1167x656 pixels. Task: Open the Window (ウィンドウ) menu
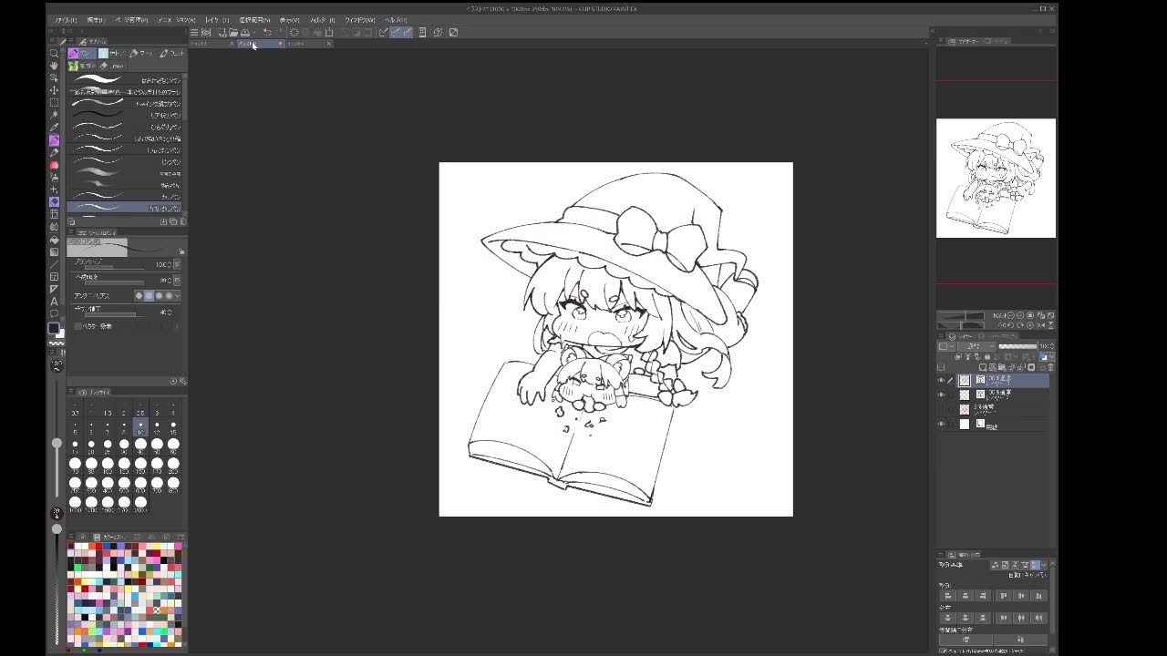coord(361,19)
